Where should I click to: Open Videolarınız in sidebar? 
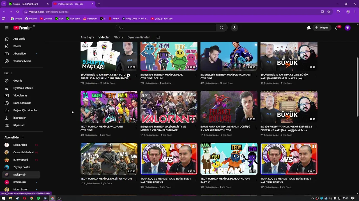point(21,95)
